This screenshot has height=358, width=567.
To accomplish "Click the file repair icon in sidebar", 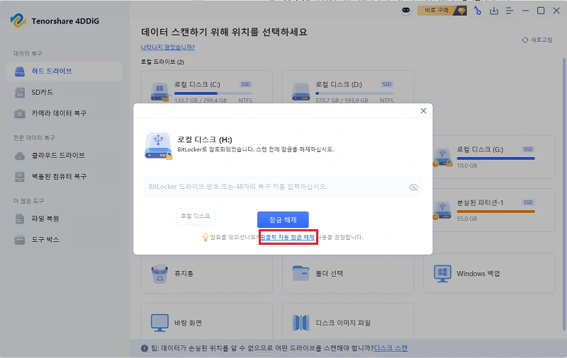I will (x=20, y=219).
